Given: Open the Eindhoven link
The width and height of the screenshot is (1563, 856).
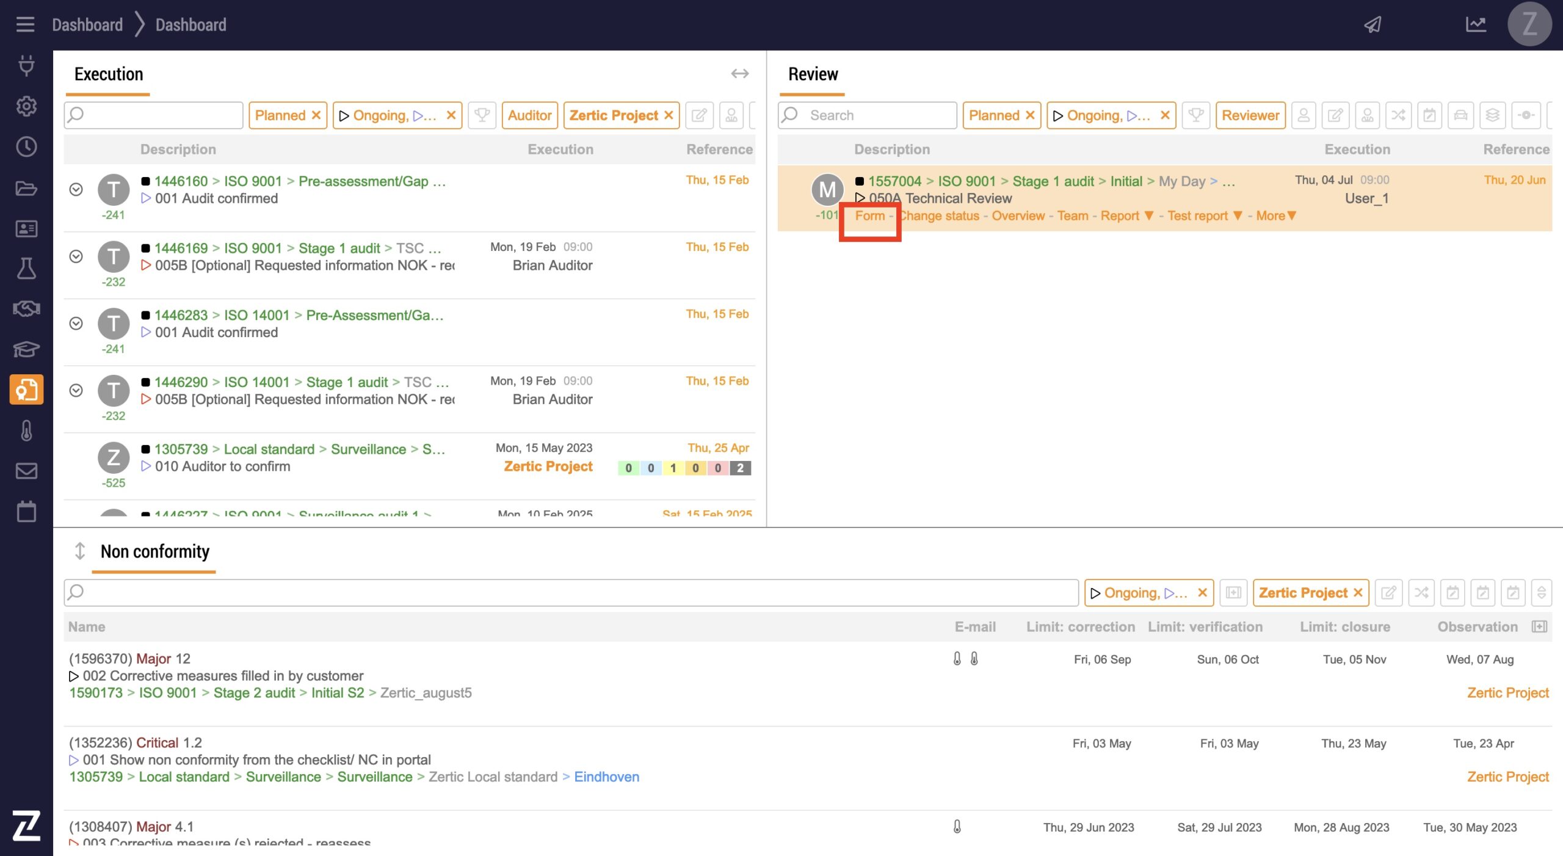Looking at the screenshot, I should pos(606,777).
